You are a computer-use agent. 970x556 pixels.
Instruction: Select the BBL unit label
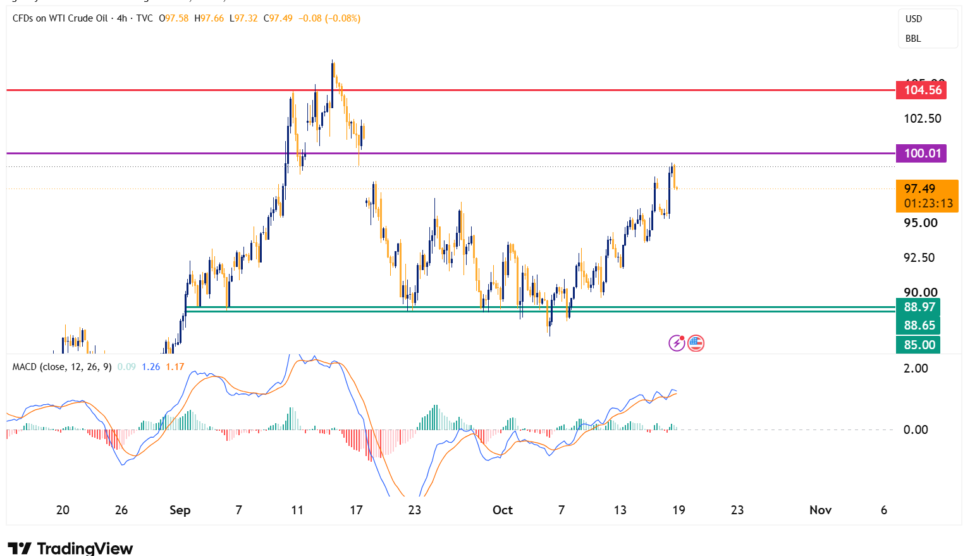(x=913, y=39)
